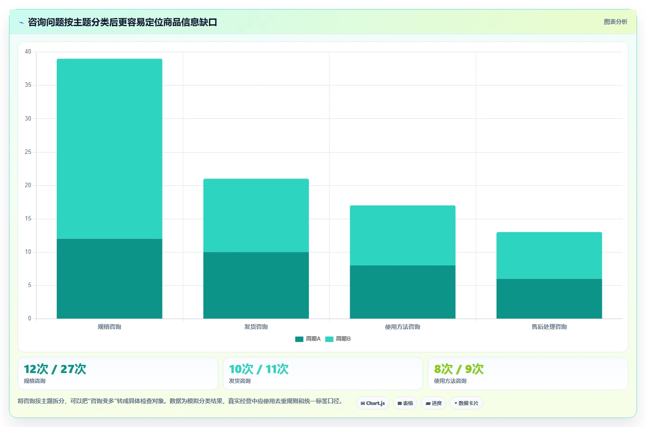Click the lightning icon beside the chart title
646x427 pixels.
(x=21, y=22)
